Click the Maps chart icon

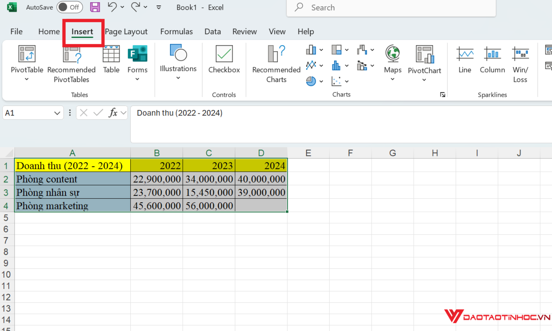[393, 54]
